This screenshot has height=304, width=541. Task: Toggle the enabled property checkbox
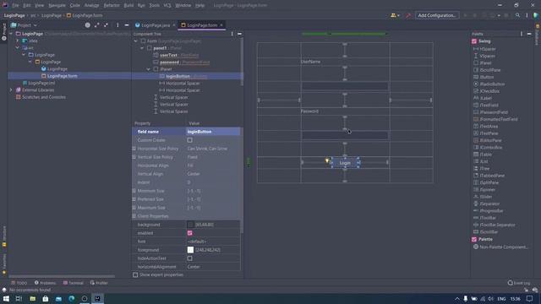pyautogui.click(x=189, y=233)
